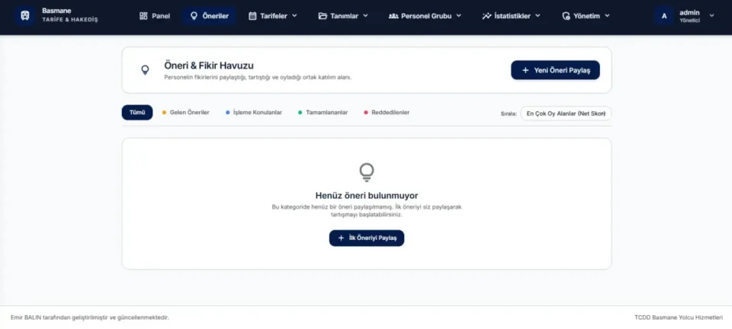Viewport: 732px width, 329px height.
Task: Open the Panel menu item
Action: [x=155, y=16]
